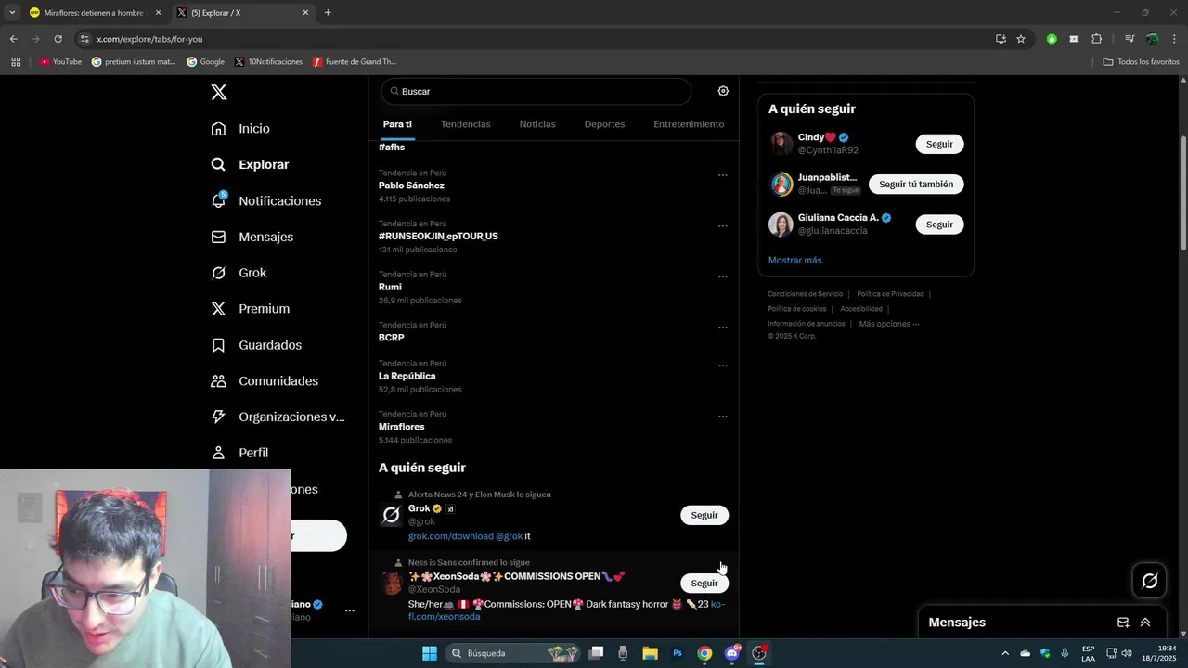Switch to Entretenimiento tab
This screenshot has height=668, width=1188.
pos(689,124)
